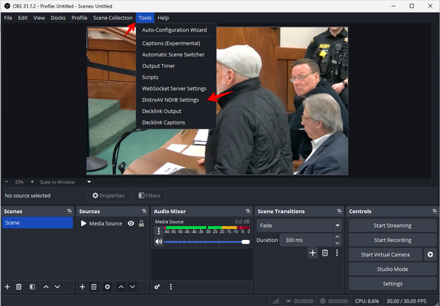Pop out Scene Transitions dock
The height and width of the screenshot is (306, 440).
click(339, 211)
